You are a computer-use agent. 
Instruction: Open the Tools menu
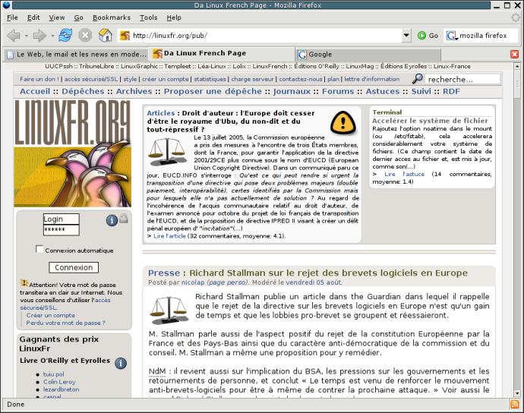[x=149, y=17]
